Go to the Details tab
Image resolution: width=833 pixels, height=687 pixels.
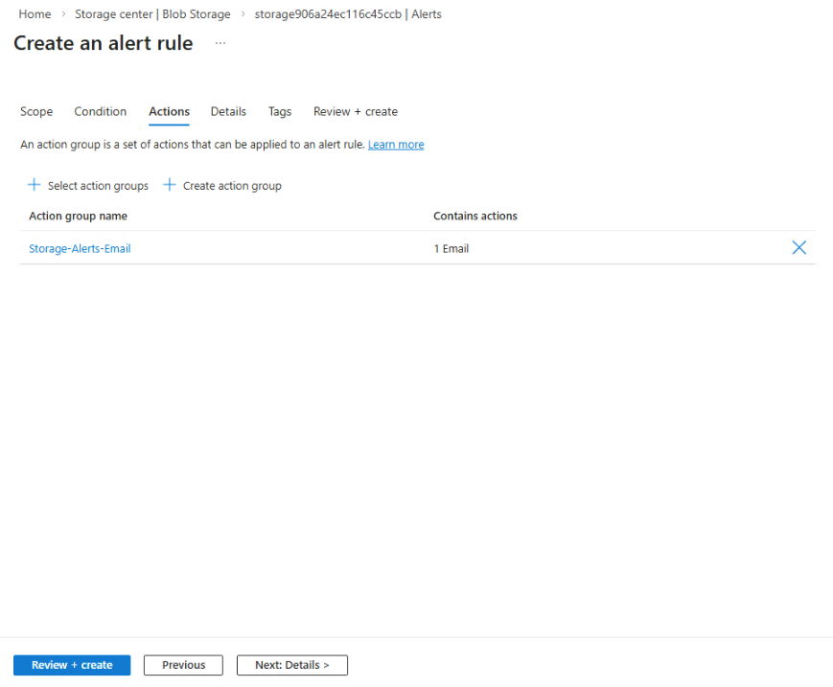(228, 112)
